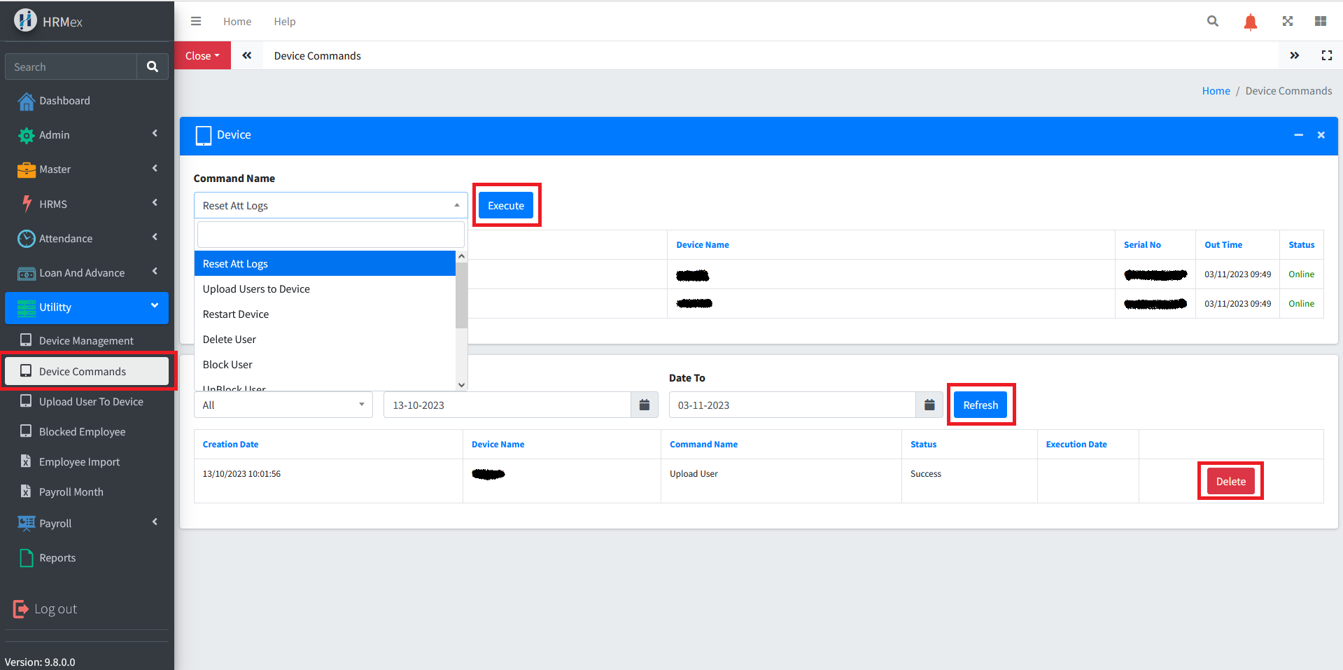Open the top bar search icon

(1213, 22)
